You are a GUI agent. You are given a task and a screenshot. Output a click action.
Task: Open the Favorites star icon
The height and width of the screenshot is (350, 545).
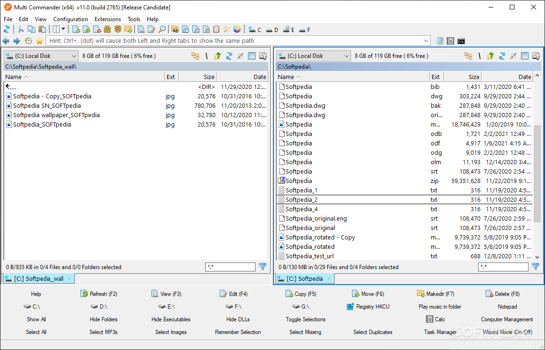(39, 41)
